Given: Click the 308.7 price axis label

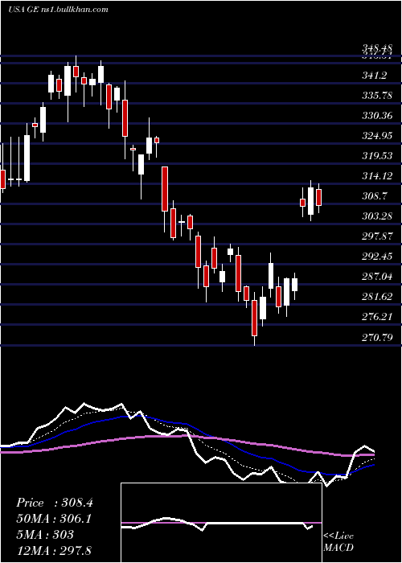Looking at the screenshot, I should coord(375,196).
